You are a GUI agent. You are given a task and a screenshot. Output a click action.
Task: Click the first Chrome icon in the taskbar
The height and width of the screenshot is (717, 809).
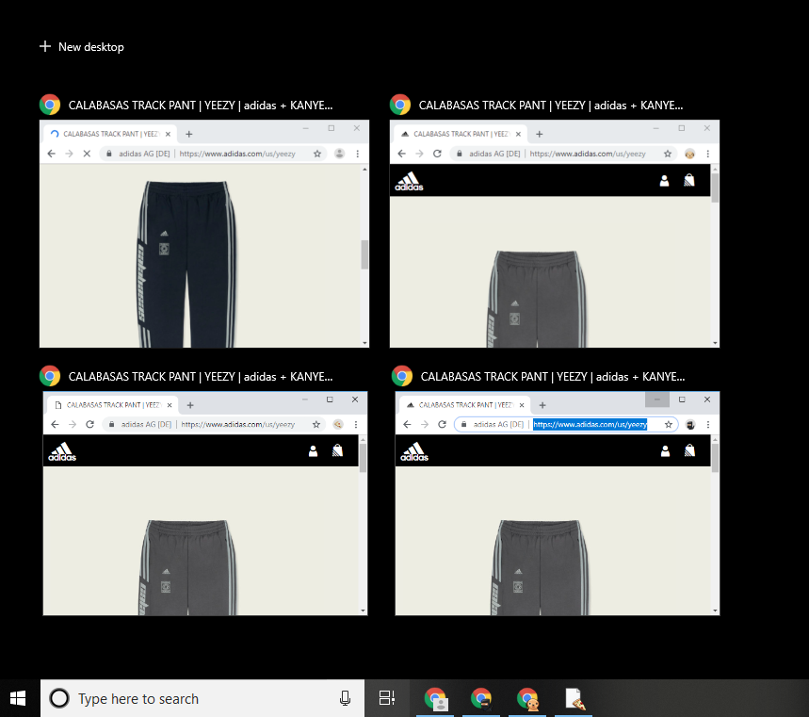pyautogui.click(x=435, y=698)
